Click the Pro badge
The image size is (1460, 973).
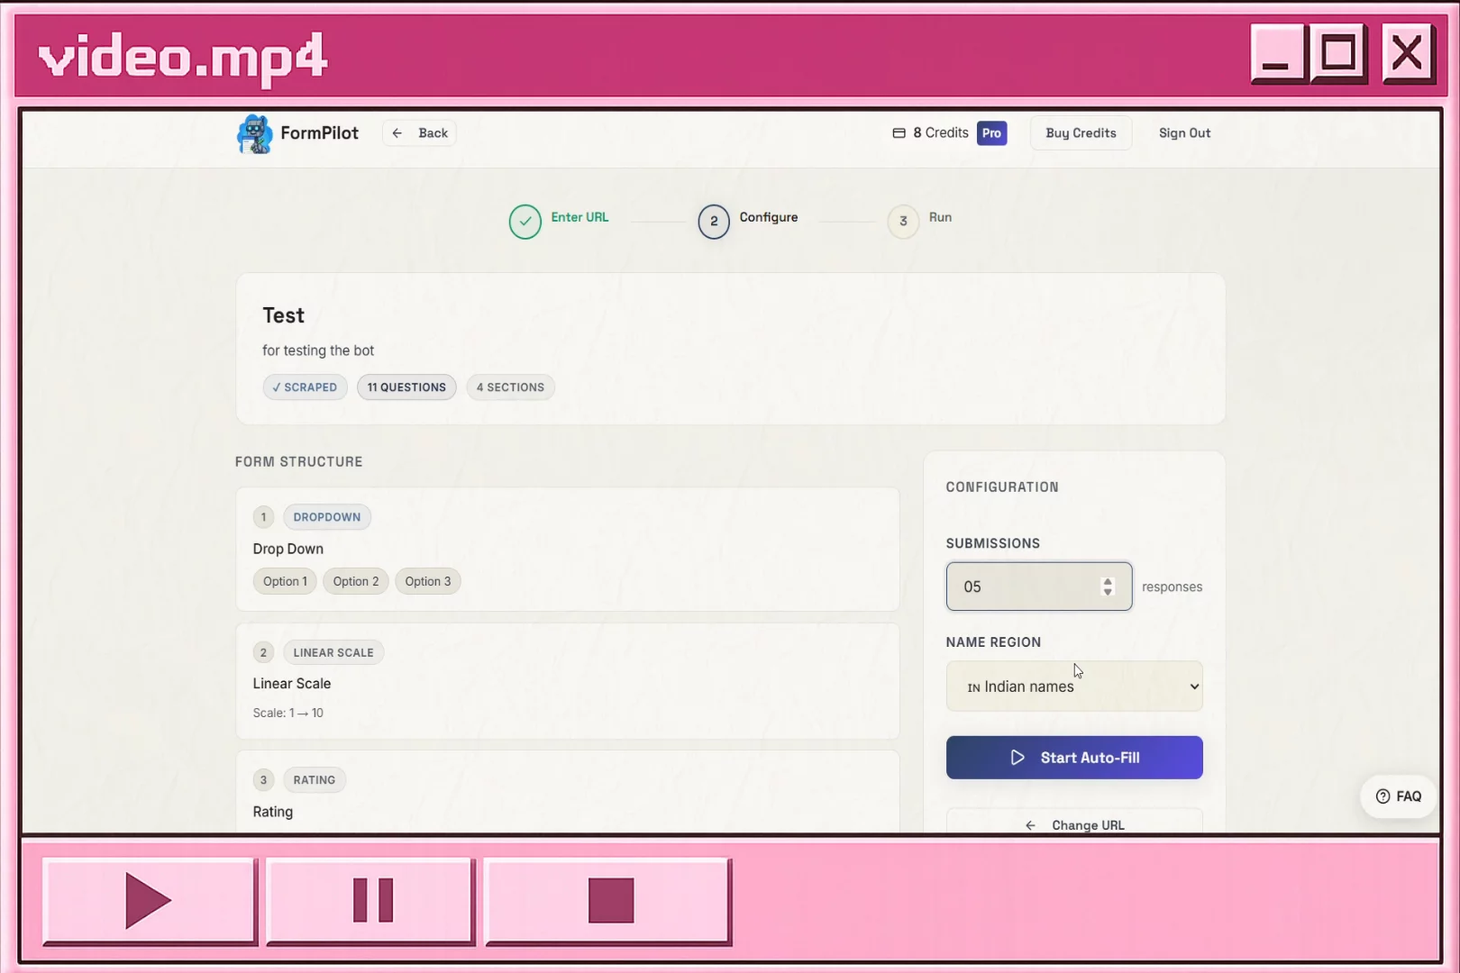click(x=991, y=132)
